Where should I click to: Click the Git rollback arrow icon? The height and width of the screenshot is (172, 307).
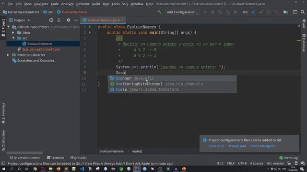click(276, 12)
